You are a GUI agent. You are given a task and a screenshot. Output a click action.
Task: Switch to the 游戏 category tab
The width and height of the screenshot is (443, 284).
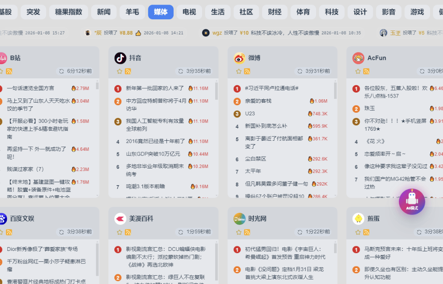point(417,12)
